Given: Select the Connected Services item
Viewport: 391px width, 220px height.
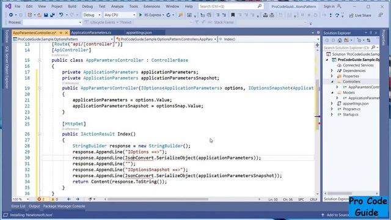Looking at the screenshot, I should [358, 65].
